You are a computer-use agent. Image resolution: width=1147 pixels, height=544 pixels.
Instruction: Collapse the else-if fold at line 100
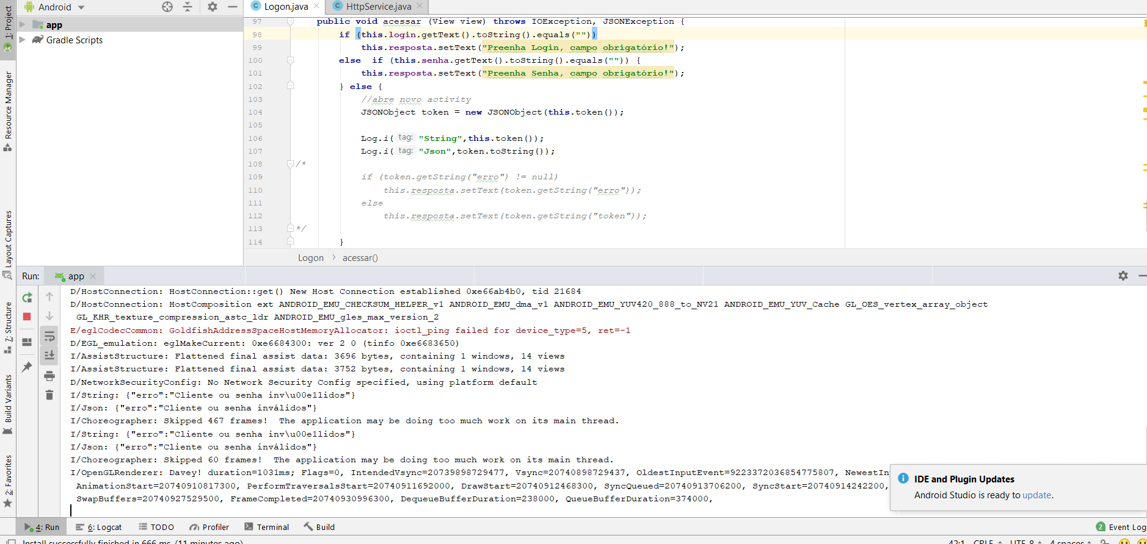point(291,60)
